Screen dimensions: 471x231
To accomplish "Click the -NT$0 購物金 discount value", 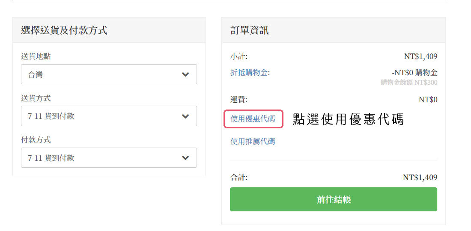I will point(414,73).
